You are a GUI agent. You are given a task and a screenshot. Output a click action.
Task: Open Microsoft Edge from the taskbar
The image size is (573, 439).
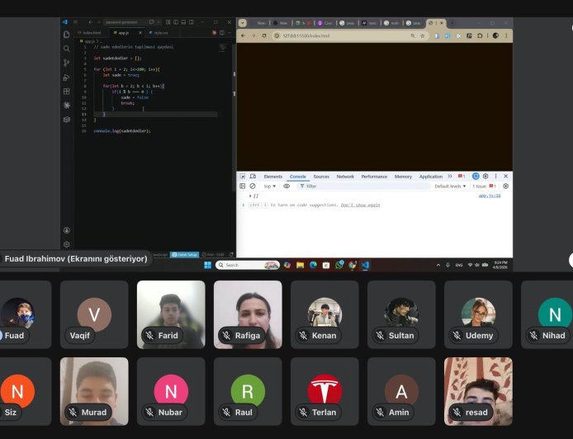(x=313, y=265)
